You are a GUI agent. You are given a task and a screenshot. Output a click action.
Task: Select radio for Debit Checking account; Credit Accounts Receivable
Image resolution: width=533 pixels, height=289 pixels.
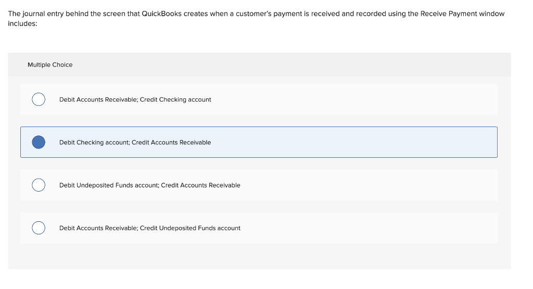click(39, 142)
